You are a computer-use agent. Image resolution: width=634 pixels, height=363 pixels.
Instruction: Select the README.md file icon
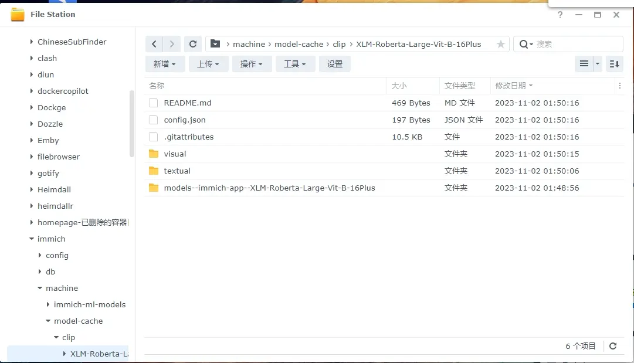pyautogui.click(x=154, y=103)
